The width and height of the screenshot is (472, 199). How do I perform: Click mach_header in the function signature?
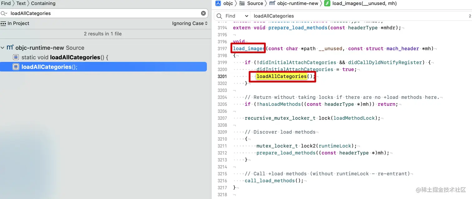coord(402,49)
